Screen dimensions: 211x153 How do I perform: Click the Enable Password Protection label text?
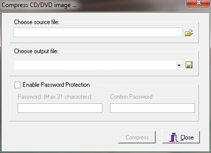click(56, 85)
